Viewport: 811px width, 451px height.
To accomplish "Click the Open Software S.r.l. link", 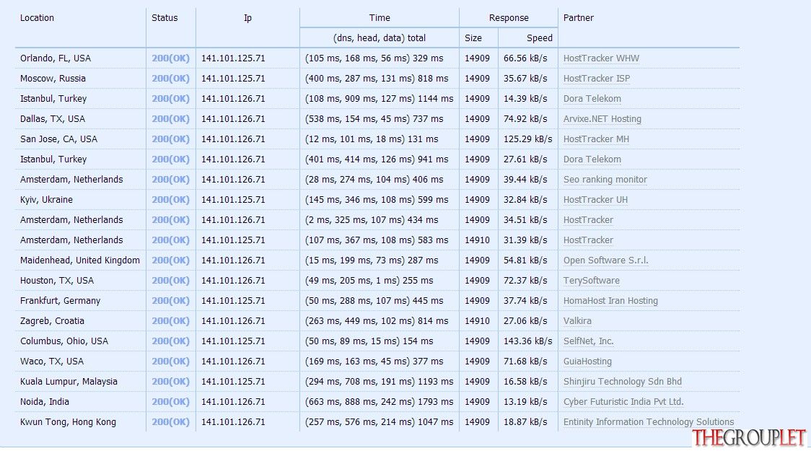I will tap(605, 260).
